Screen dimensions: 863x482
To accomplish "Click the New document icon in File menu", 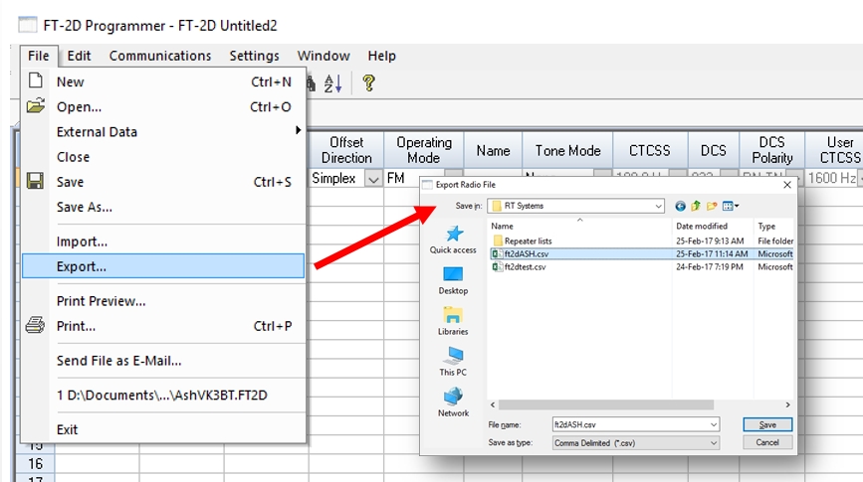I will pyautogui.click(x=36, y=80).
